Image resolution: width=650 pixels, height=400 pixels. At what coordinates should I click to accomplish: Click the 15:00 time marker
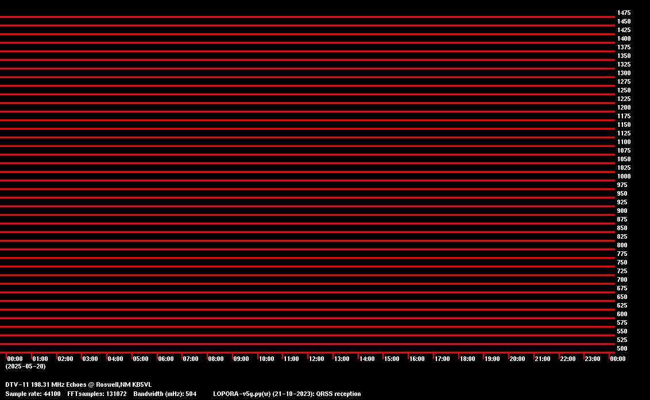[x=392, y=359]
